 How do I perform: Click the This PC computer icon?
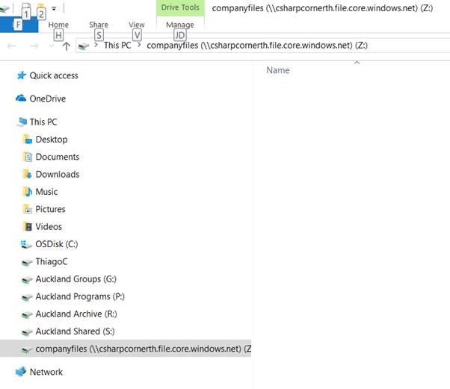coord(22,122)
